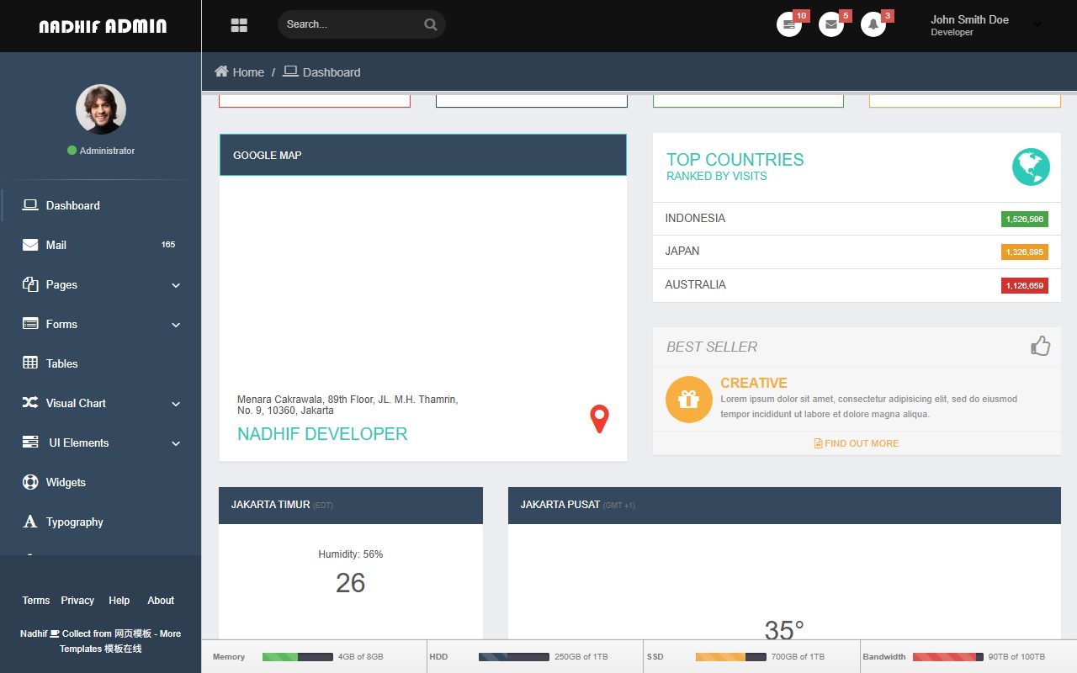Expand the UI Elements submenu chevron
The width and height of the screenshot is (1077, 673).
click(176, 443)
